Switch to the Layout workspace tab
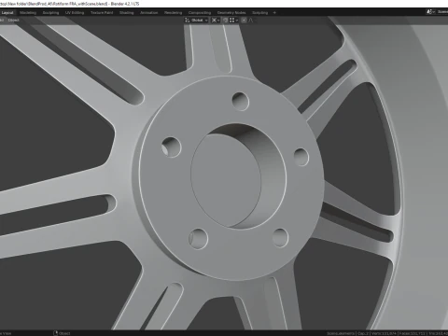448x336 pixels. tap(7, 13)
